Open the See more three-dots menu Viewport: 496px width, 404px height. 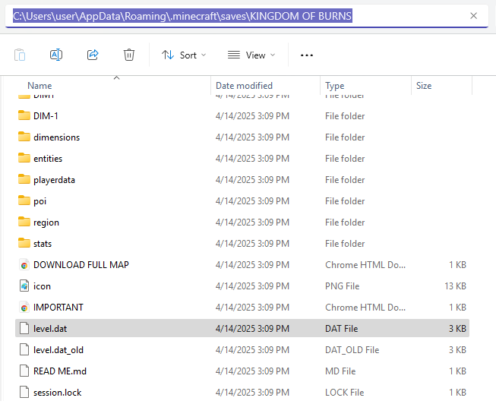[x=307, y=55]
